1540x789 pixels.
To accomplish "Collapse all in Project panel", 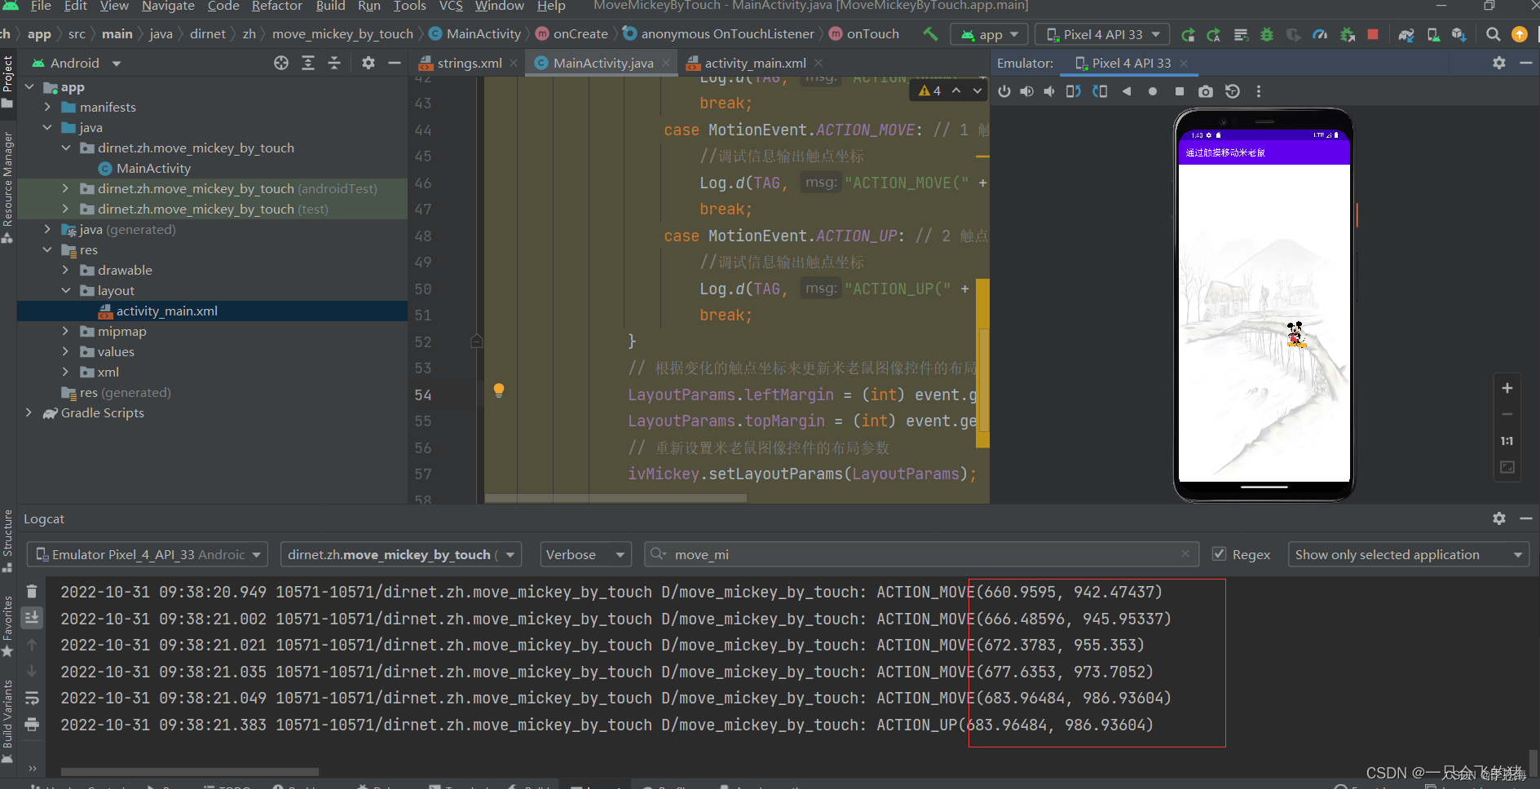I will click(334, 63).
